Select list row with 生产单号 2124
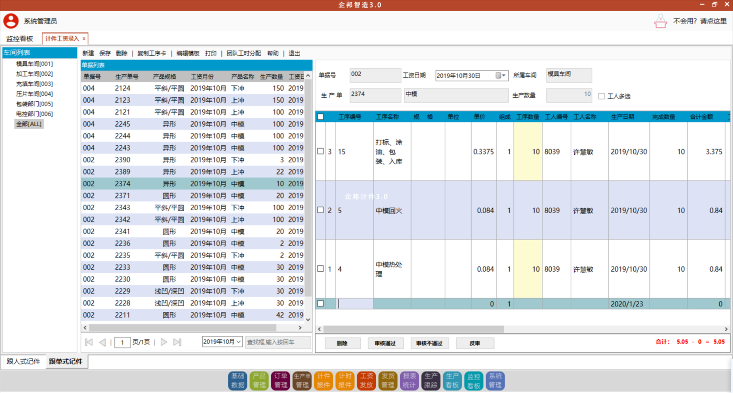 click(193, 88)
